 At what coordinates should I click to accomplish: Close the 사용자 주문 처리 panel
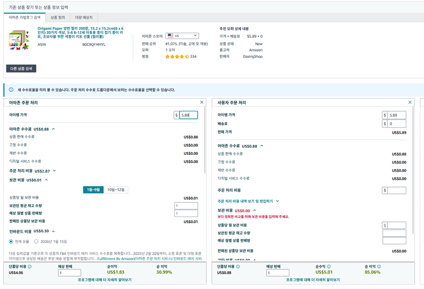(x=410, y=102)
